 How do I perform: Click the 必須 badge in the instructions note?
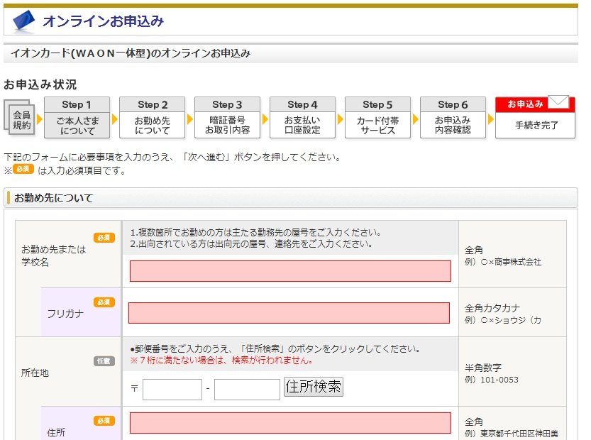click(x=23, y=169)
